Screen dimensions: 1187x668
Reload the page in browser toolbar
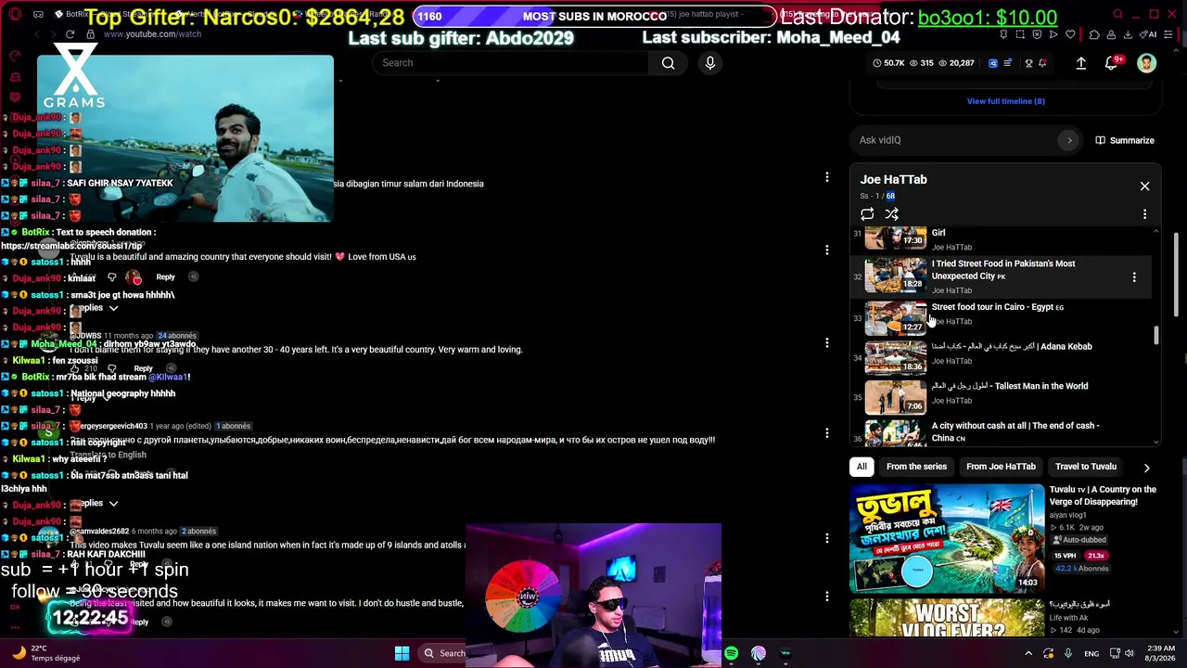tap(70, 34)
